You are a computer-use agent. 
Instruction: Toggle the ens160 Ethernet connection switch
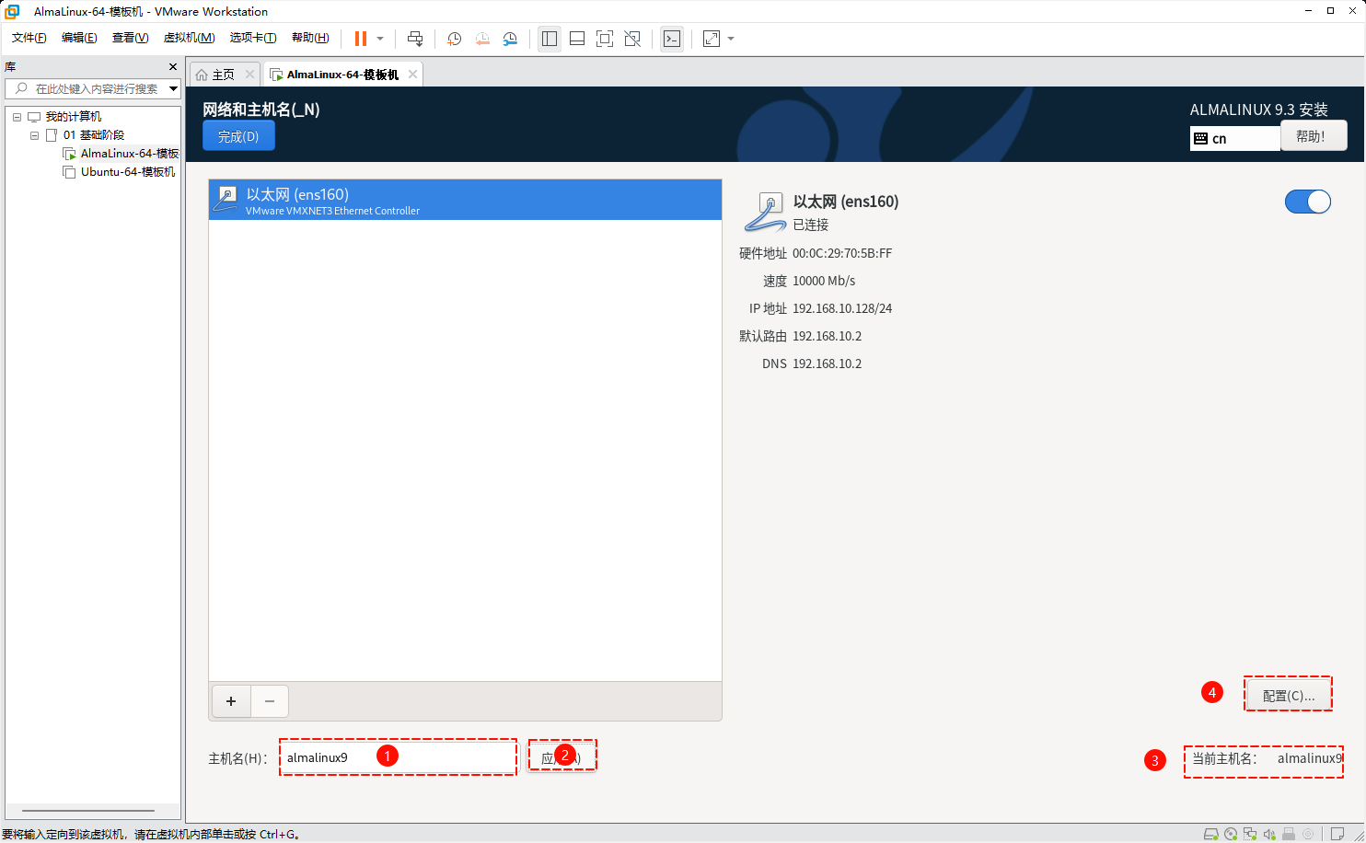(x=1307, y=202)
